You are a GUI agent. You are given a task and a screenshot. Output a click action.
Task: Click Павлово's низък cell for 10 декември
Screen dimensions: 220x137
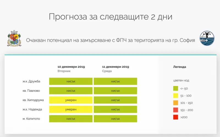[x=71, y=91]
